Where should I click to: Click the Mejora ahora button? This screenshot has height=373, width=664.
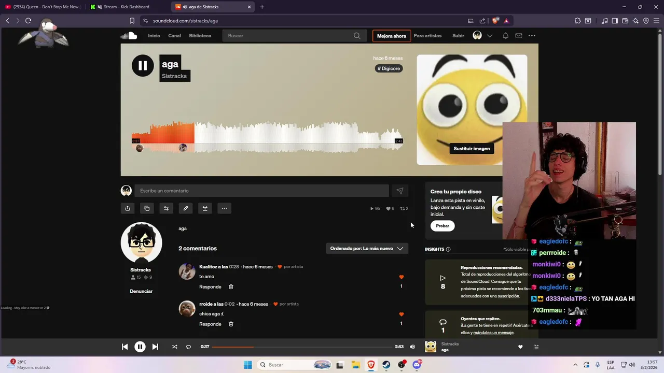pos(392,36)
